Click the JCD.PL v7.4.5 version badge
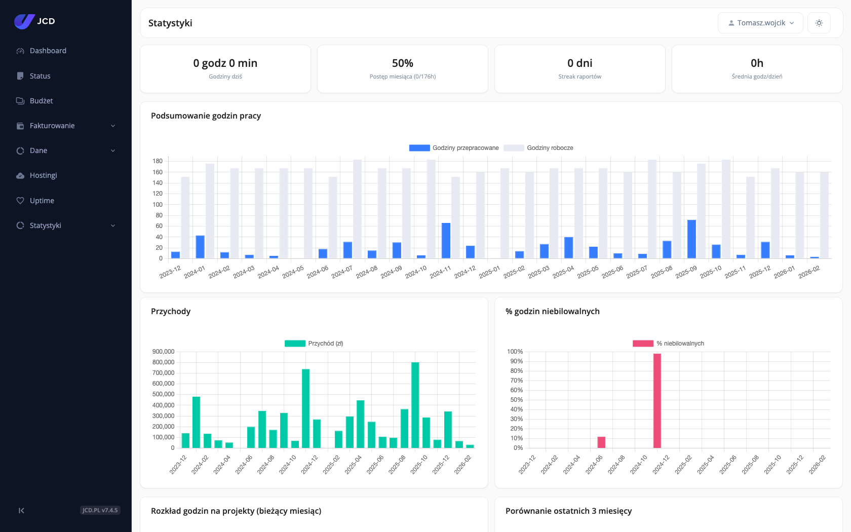The width and height of the screenshot is (851, 532). (x=100, y=510)
